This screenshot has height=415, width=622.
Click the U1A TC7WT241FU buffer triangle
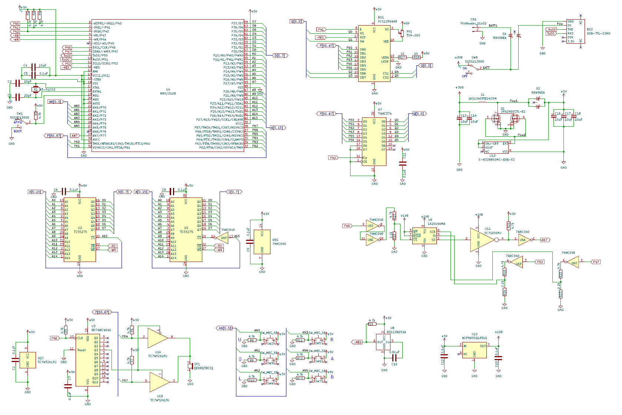click(157, 338)
